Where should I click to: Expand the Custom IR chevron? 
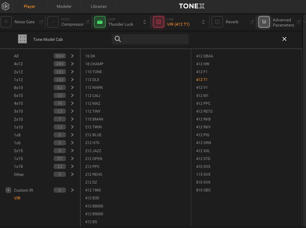(x=72, y=190)
